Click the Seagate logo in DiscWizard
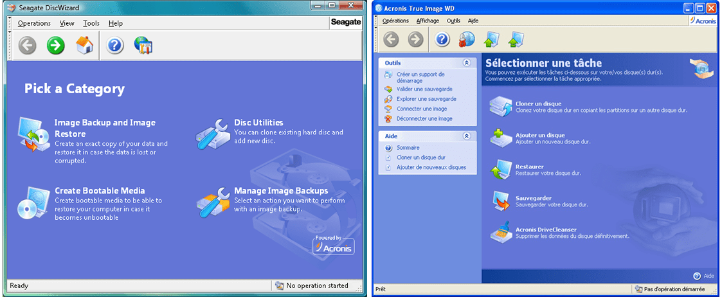 click(x=346, y=22)
